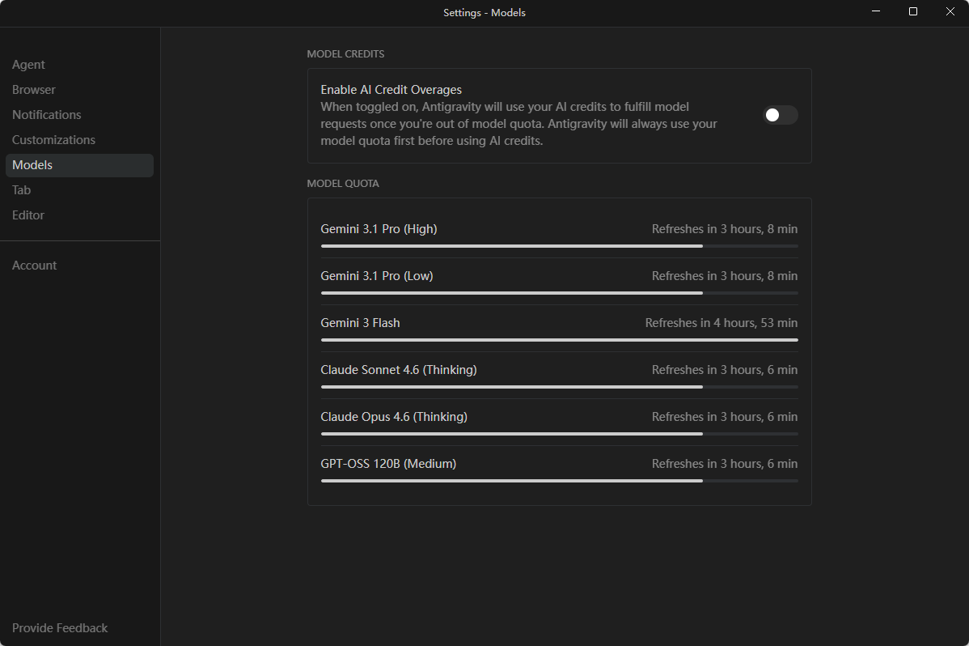
Task: Select the Models sidebar item
Action: tap(80, 165)
